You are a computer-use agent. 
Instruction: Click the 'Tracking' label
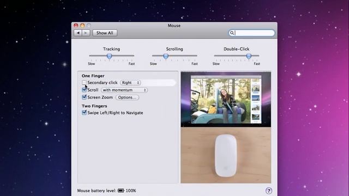tap(111, 49)
